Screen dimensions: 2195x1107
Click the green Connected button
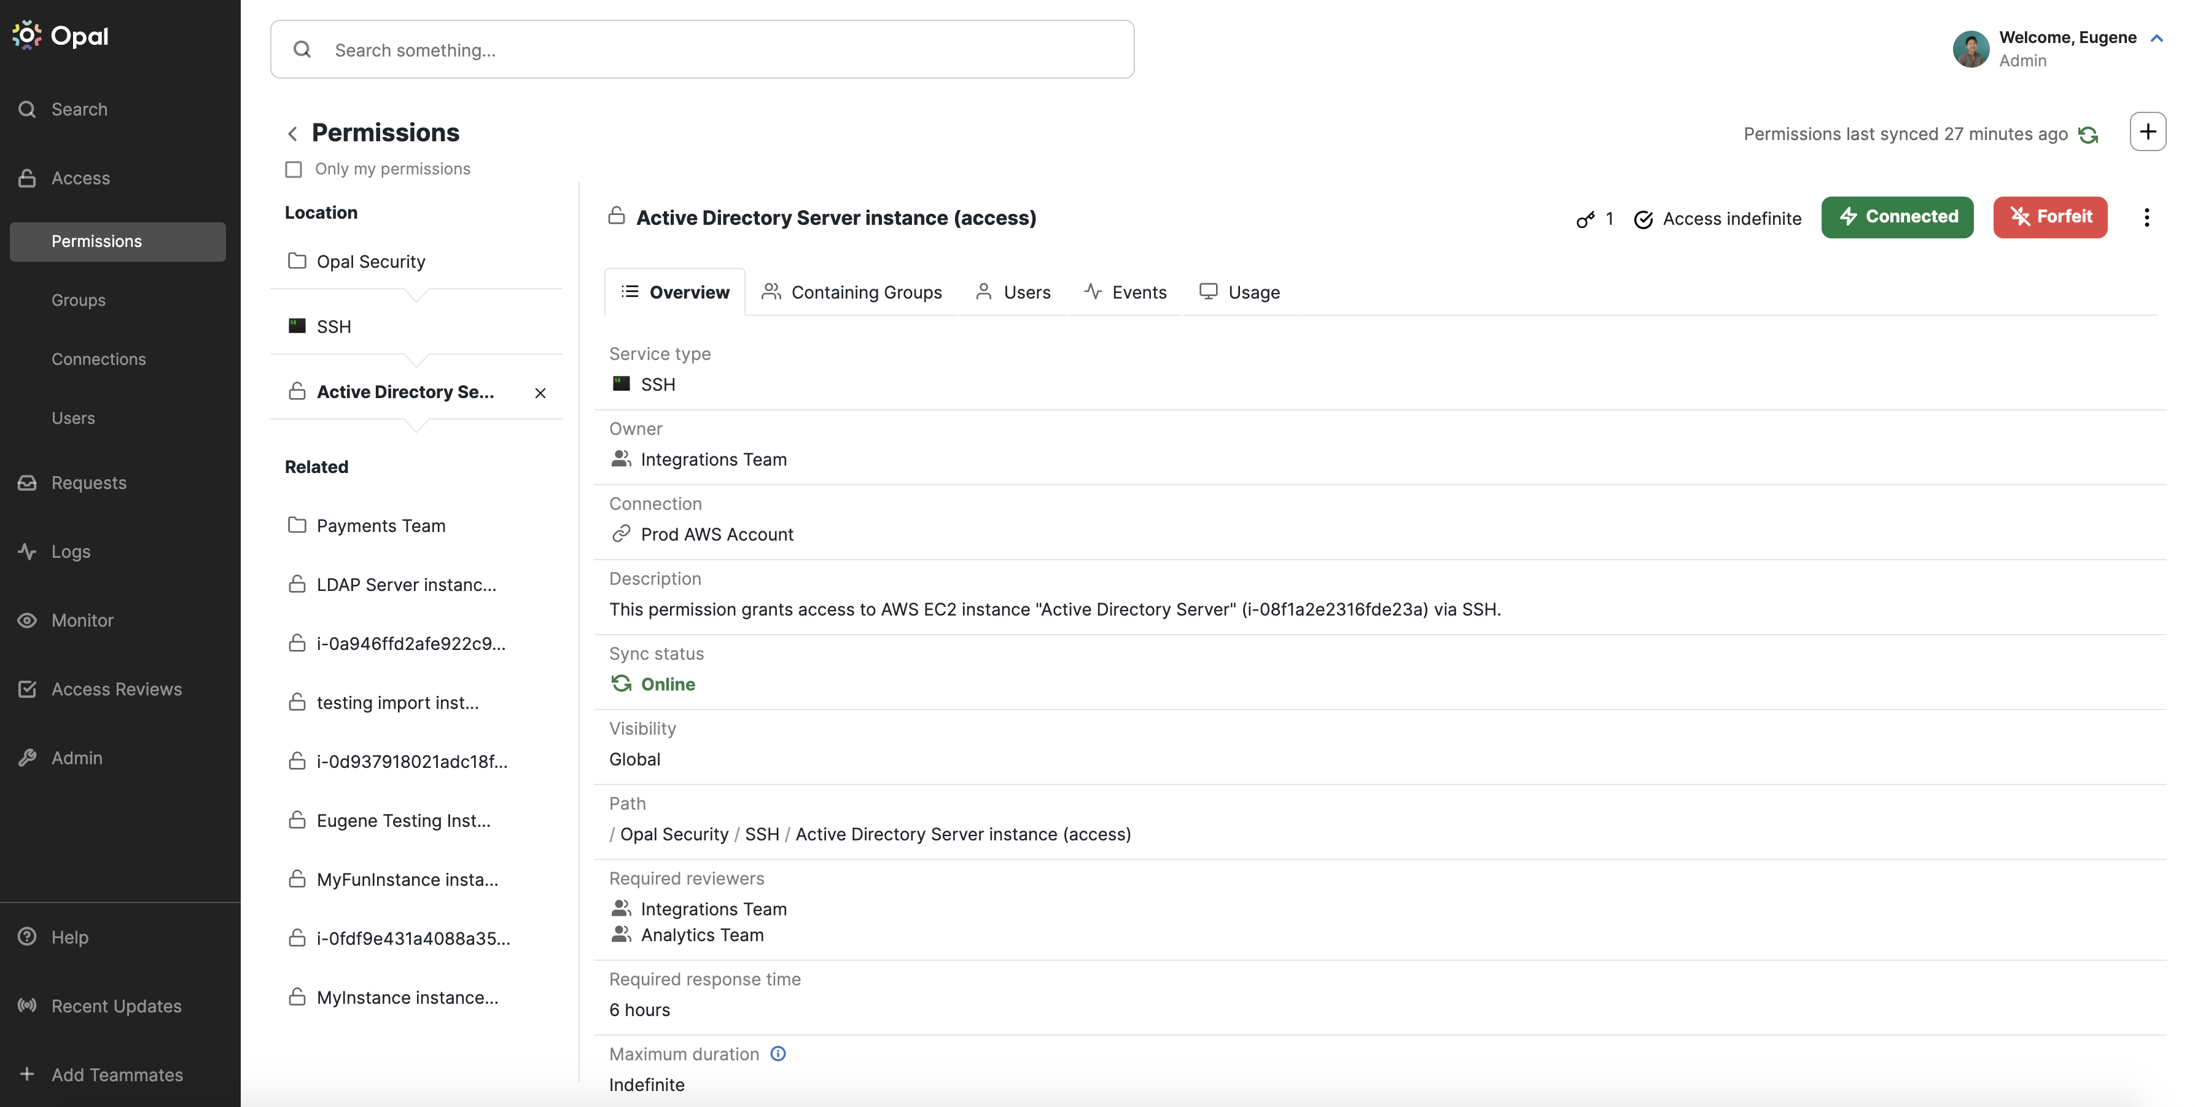[1898, 217]
